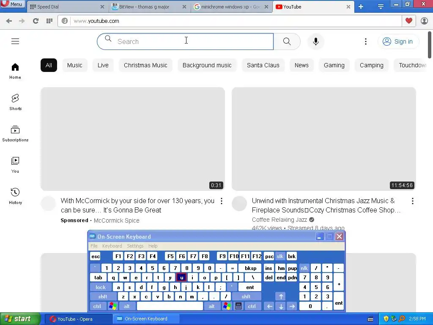Select the Gaming filter chip
The image size is (433, 325).
334,65
